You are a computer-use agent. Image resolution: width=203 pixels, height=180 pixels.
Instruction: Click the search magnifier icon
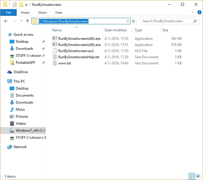tap(195, 21)
